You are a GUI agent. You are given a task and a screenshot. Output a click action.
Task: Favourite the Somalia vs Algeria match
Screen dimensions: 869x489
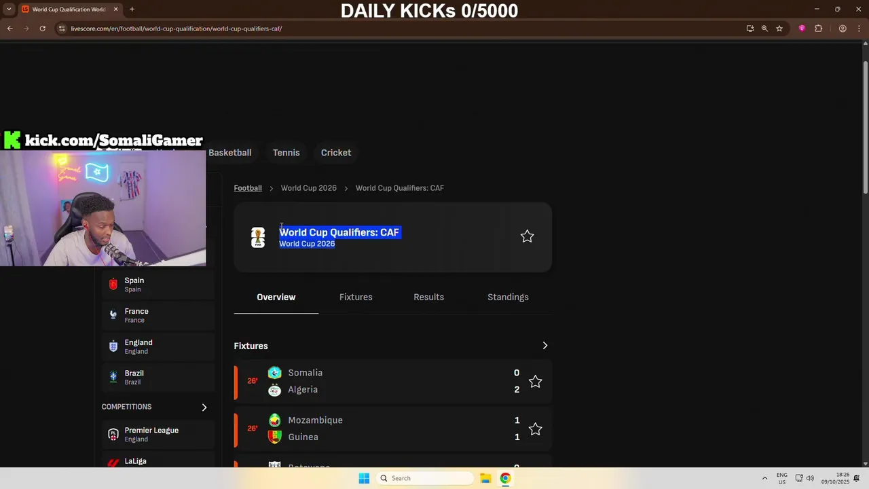pyautogui.click(x=536, y=382)
